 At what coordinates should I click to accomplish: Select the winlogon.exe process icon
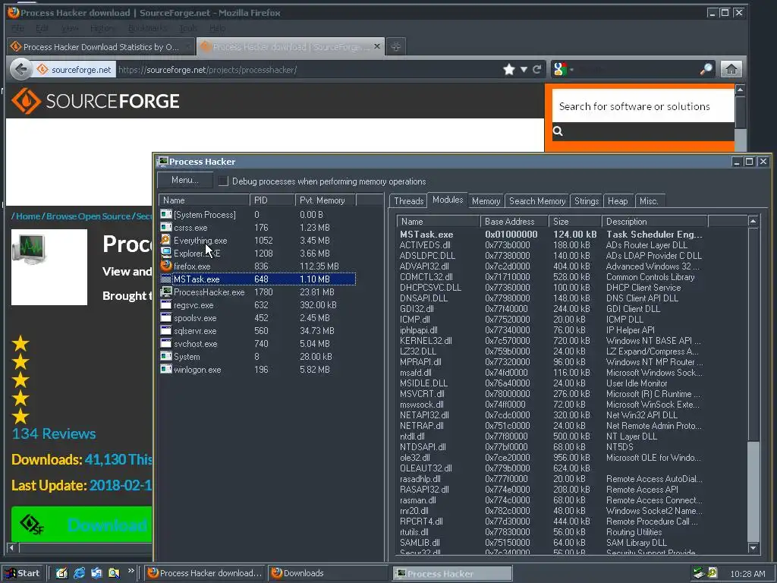tap(166, 369)
